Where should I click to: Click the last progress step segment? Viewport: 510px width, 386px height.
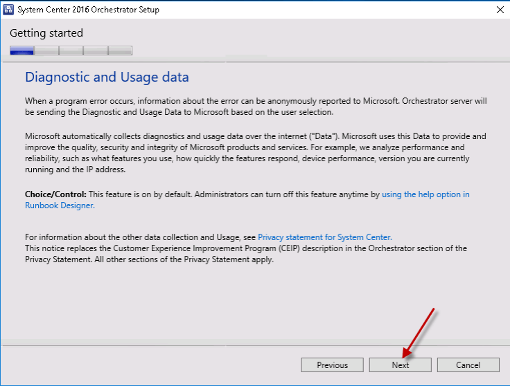click(x=120, y=50)
